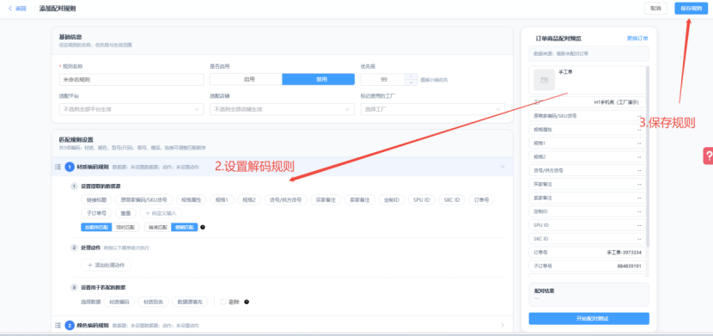Click the order product image placeholder thumbnail

[x=545, y=80]
